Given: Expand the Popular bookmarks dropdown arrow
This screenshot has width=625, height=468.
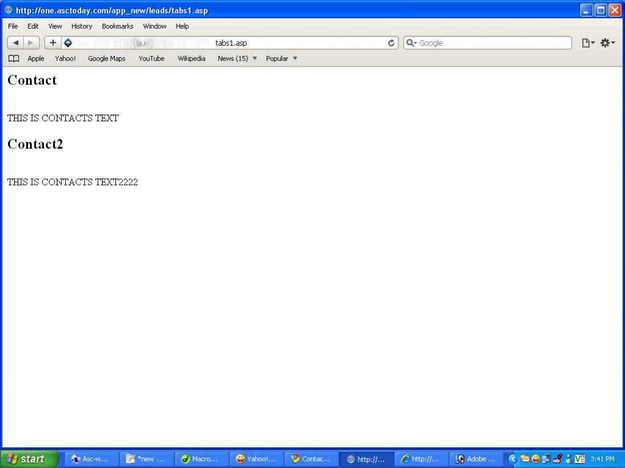Looking at the screenshot, I should [x=295, y=59].
